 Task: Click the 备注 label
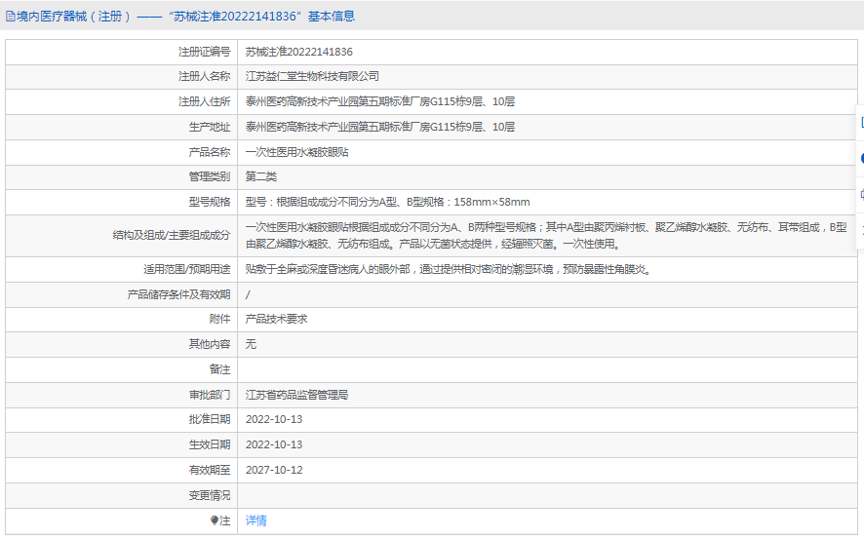pyautogui.click(x=219, y=369)
